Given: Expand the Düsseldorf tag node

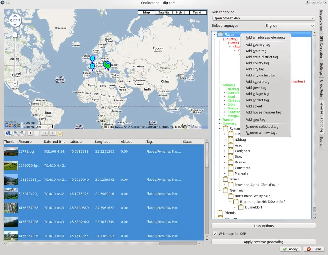Looking at the screenshot, I should point(235,207).
